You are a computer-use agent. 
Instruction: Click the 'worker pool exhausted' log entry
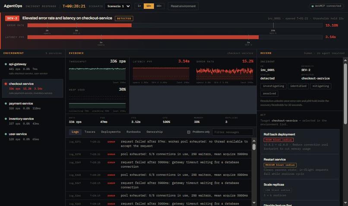(158, 144)
